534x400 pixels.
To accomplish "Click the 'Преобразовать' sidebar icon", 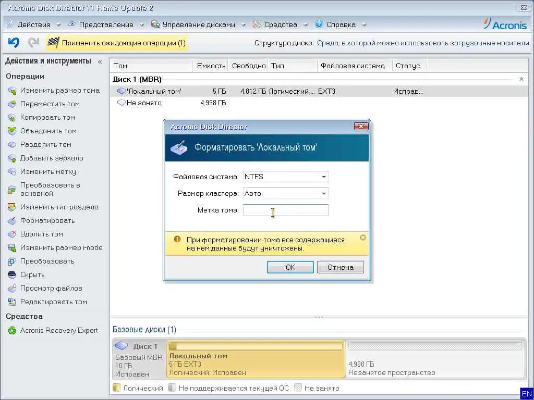I will pyautogui.click(x=12, y=261).
